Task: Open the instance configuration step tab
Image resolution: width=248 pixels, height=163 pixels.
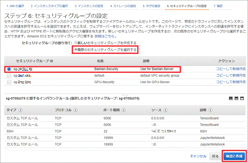Action: [89, 6]
